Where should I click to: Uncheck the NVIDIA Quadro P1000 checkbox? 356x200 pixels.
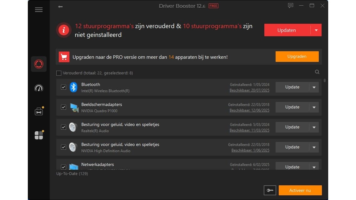click(x=64, y=107)
